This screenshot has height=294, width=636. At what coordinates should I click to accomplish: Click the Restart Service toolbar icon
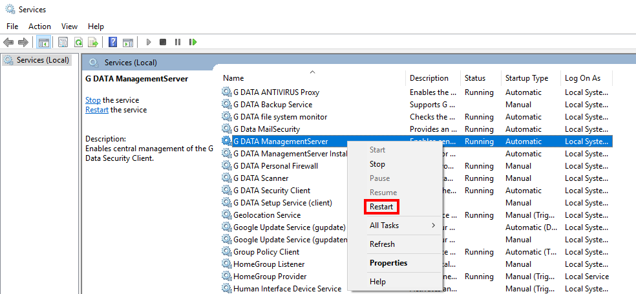(193, 42)
